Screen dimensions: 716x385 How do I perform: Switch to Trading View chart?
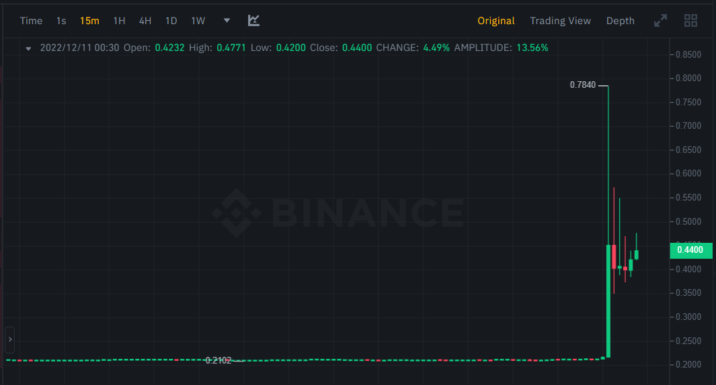point(560,21)
